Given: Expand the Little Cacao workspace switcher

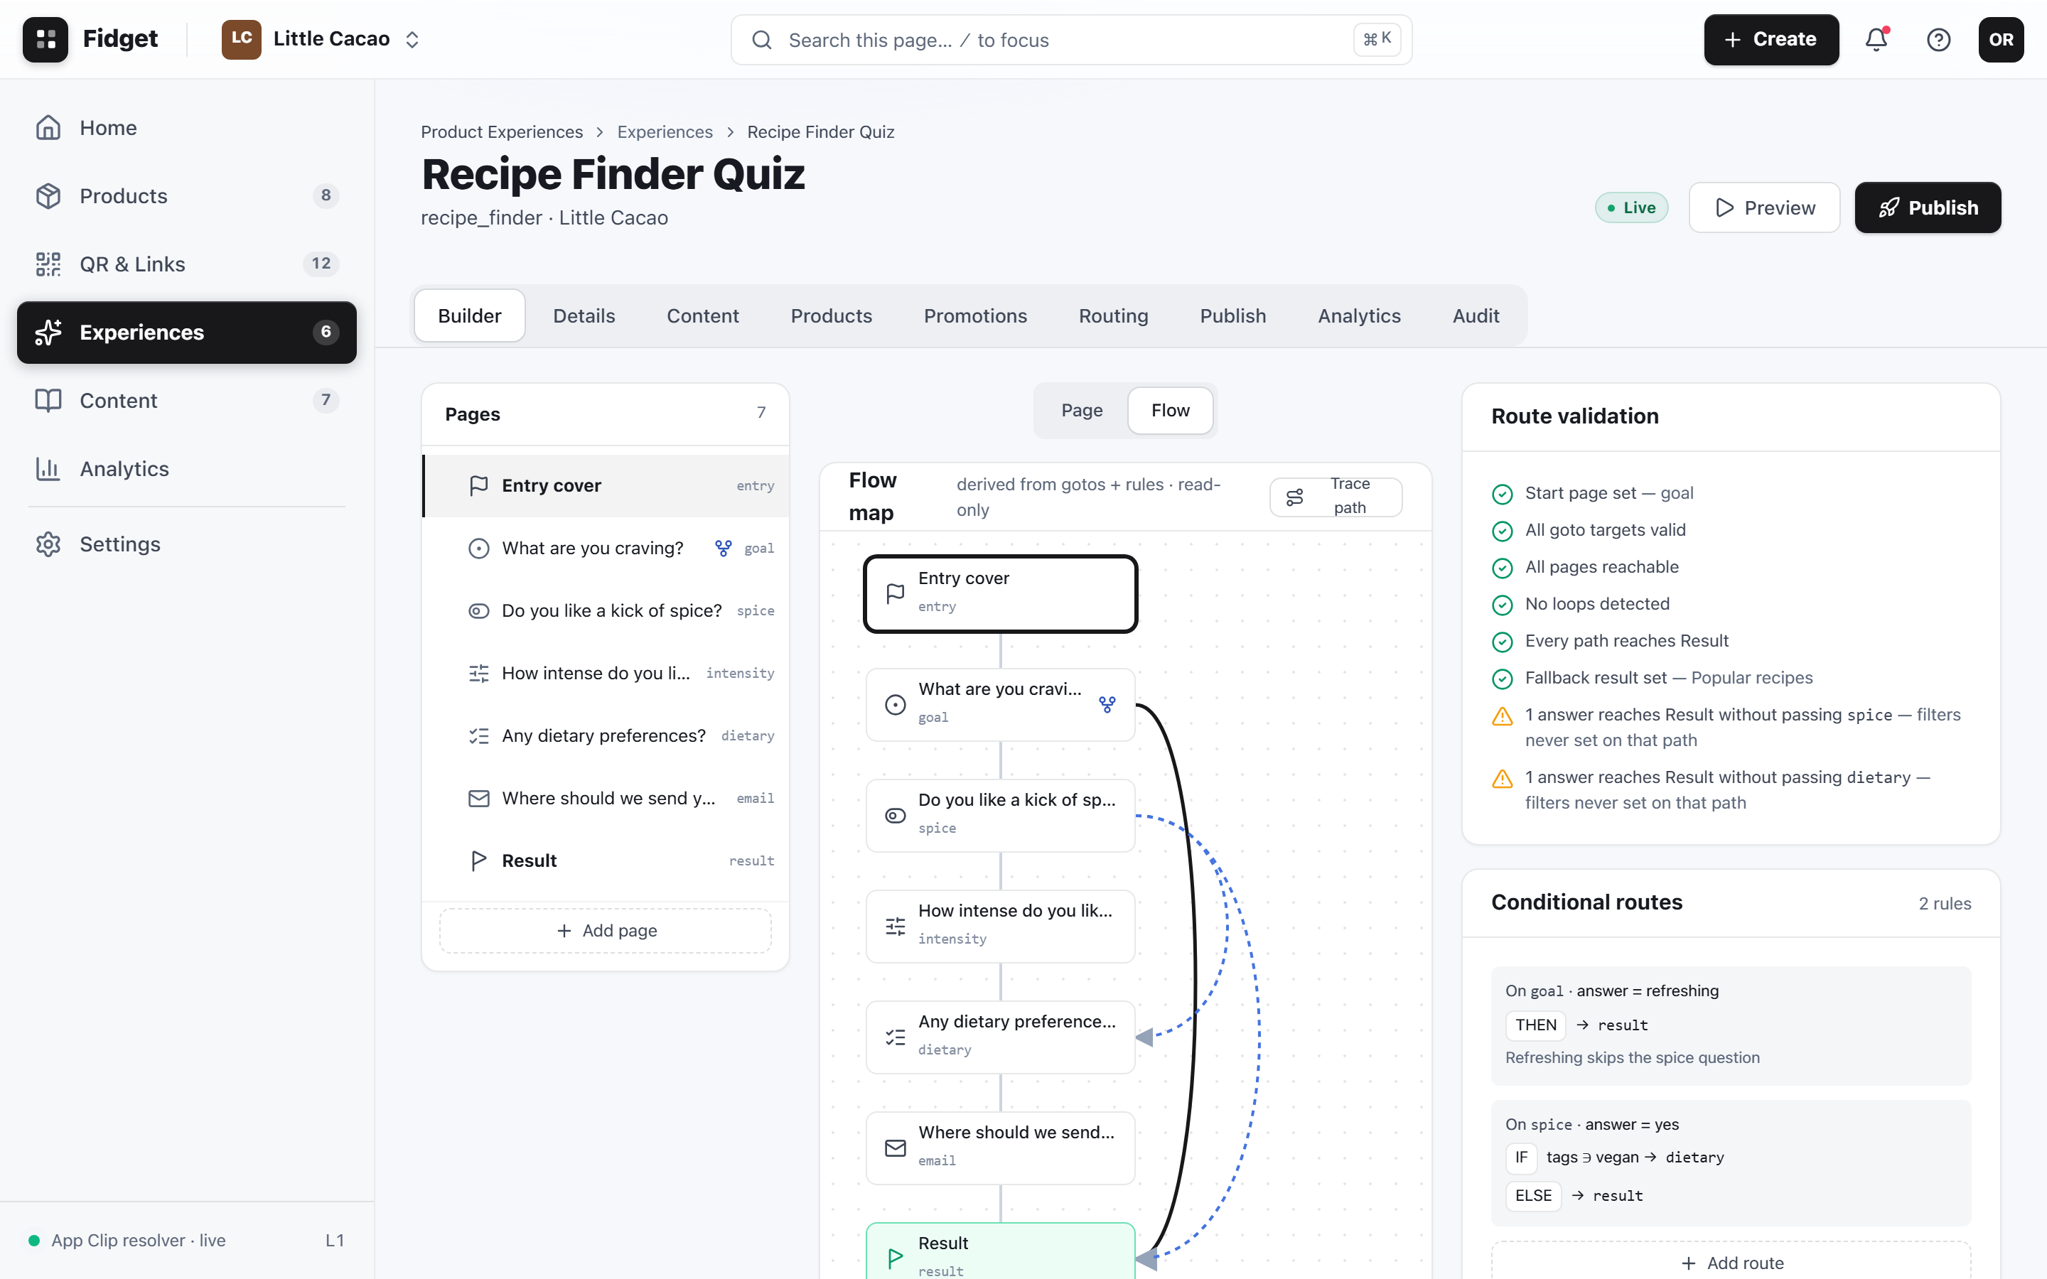Looking at the screenshot, I should click(412, 40).
